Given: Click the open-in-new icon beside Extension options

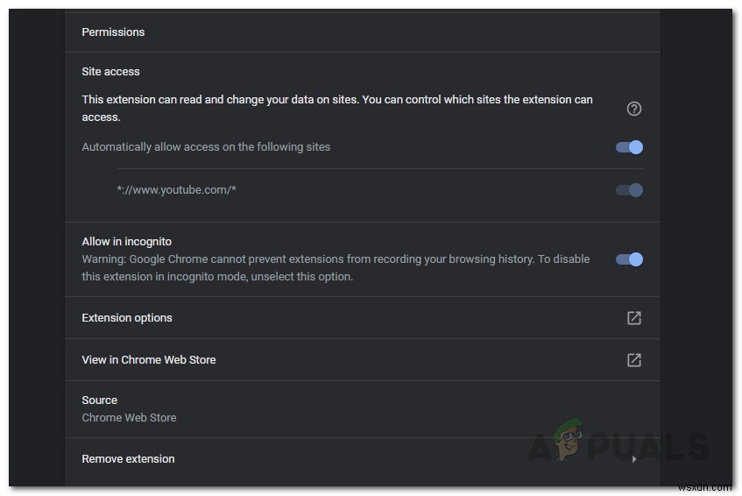Looking at the screenshot, I should (x=634, y=318).
